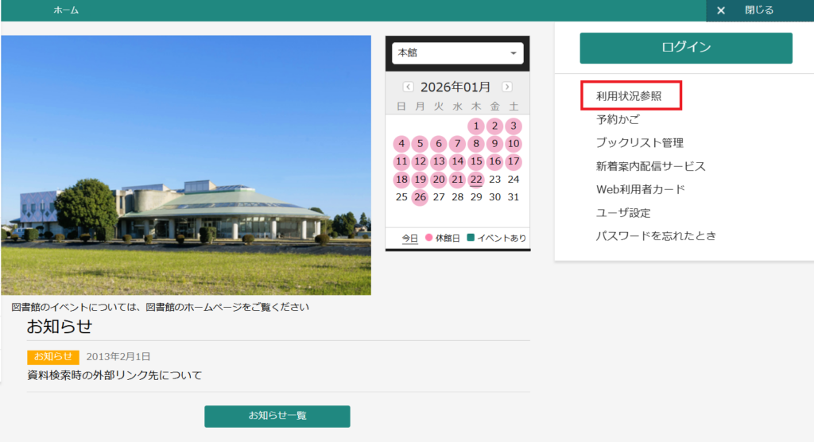
Task: Select January 22 on the calendar
Action: coord(475,180)
